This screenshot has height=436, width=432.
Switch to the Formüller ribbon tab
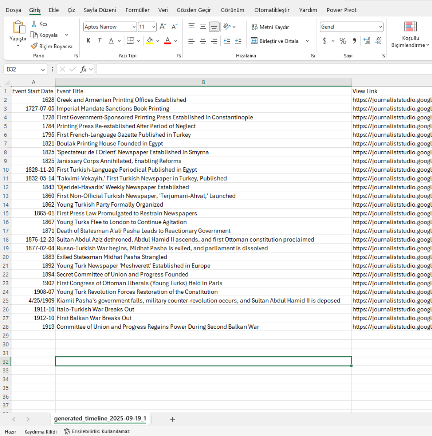[x=137, y=10]
